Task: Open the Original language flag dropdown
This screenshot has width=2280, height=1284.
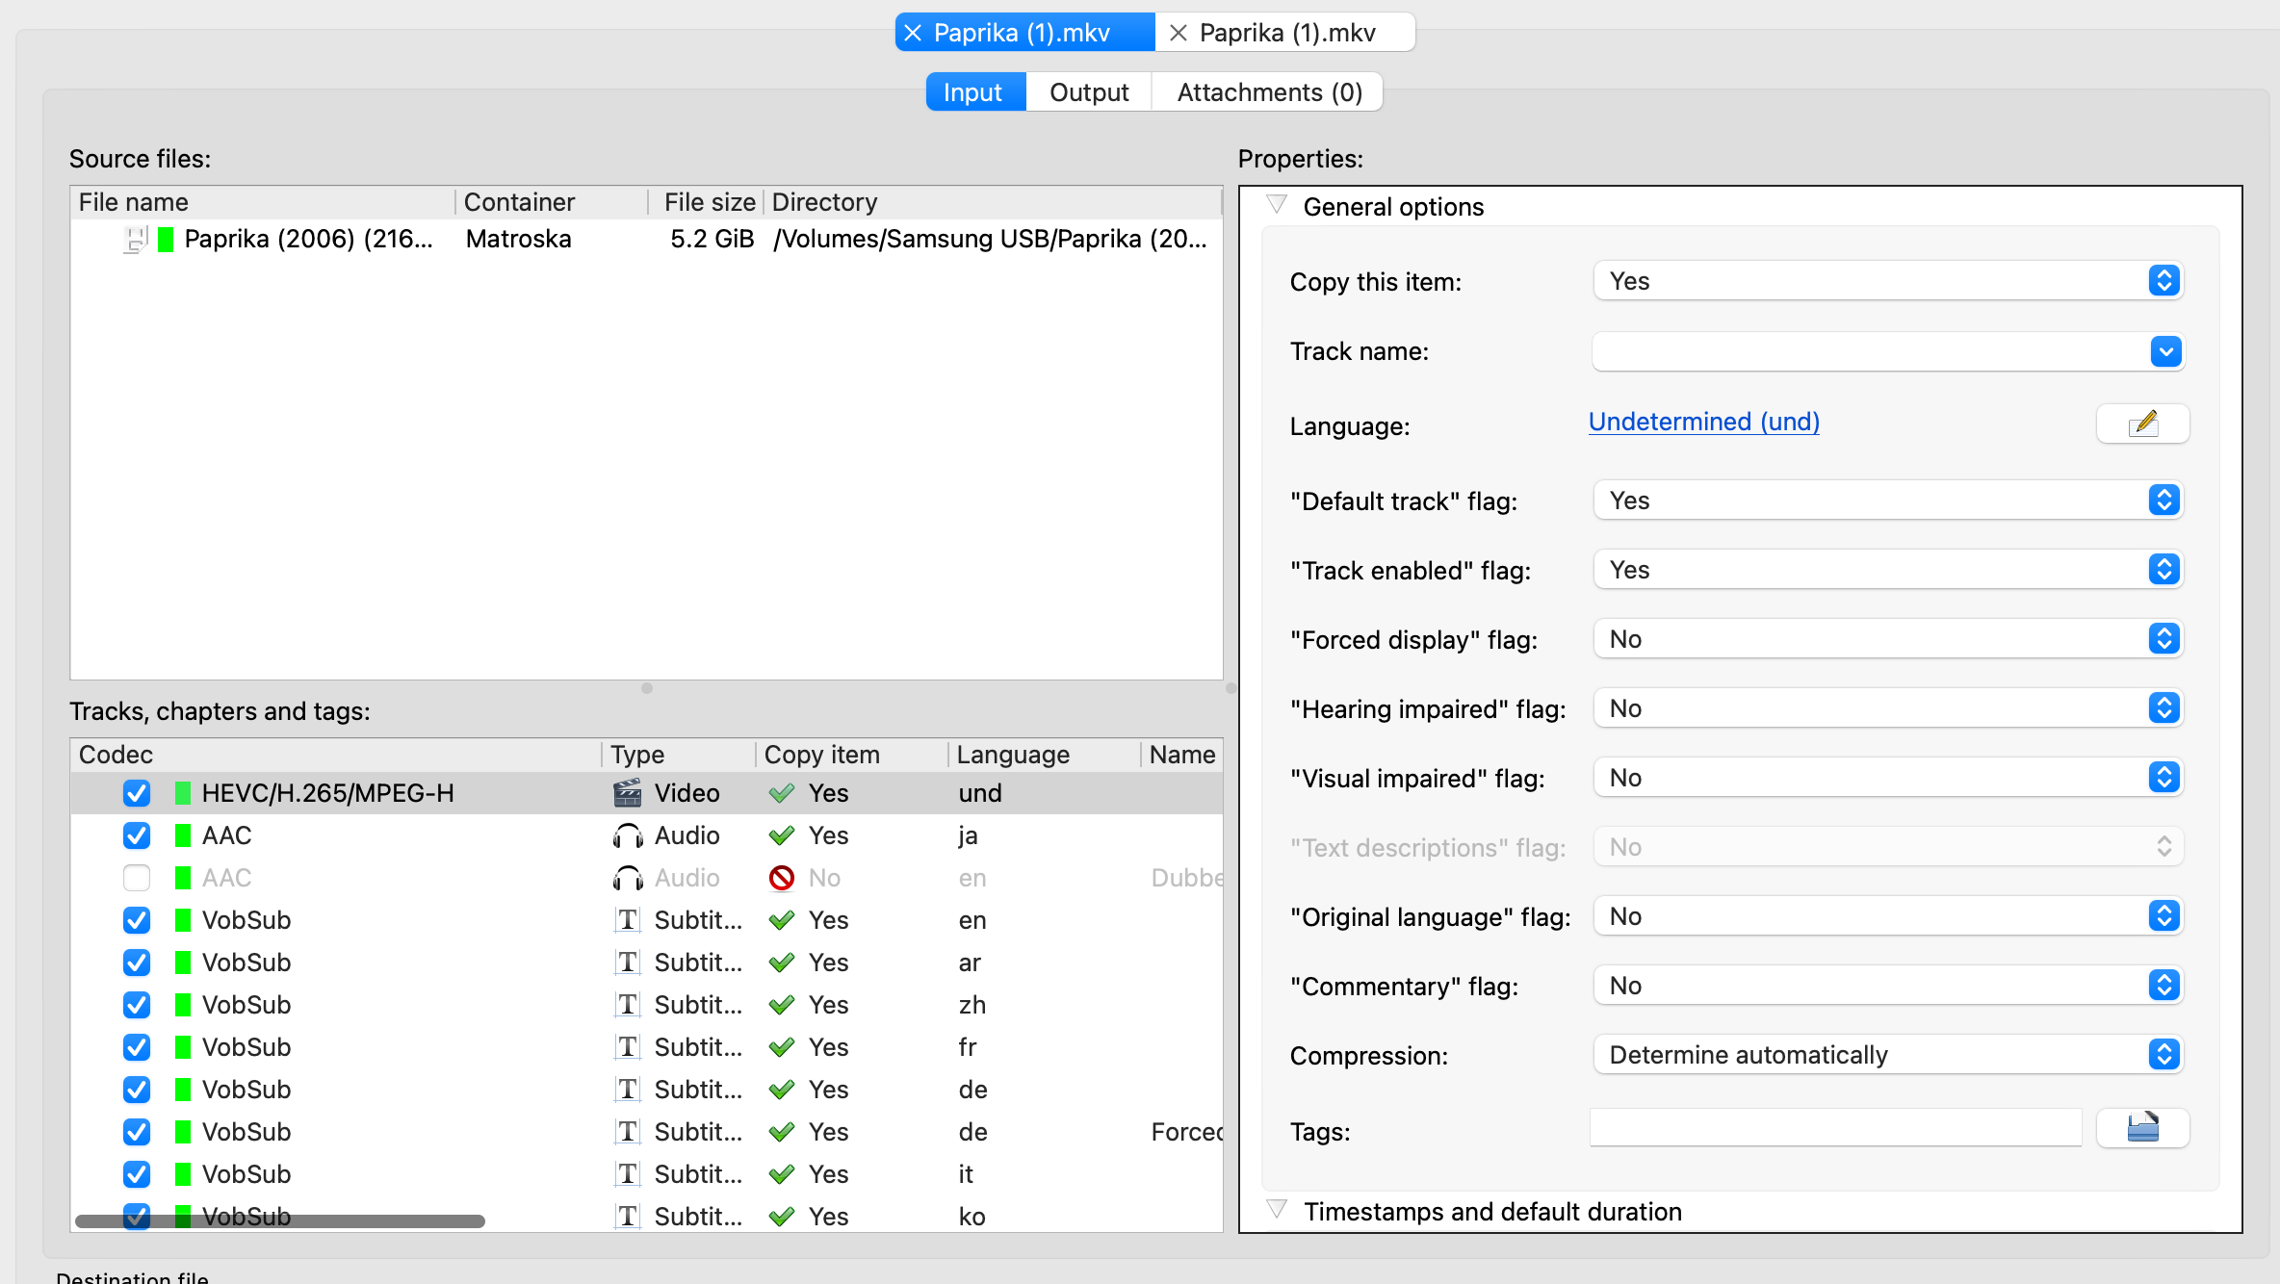Action: point(1888,916)
